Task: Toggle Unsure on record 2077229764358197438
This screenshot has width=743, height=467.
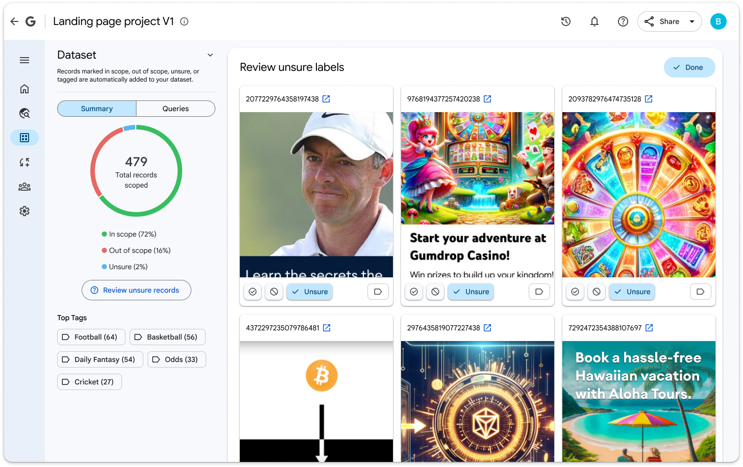Action: click(310, 292)
